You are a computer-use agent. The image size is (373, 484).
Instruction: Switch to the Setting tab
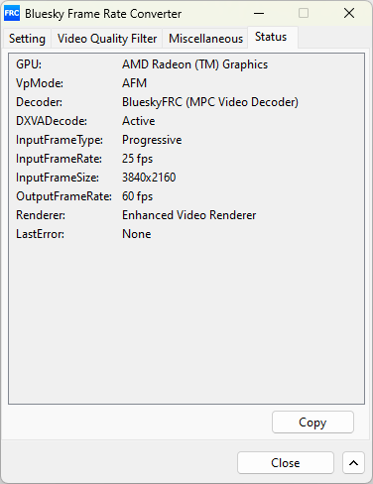pyautogui.click(x=27, y=39)
